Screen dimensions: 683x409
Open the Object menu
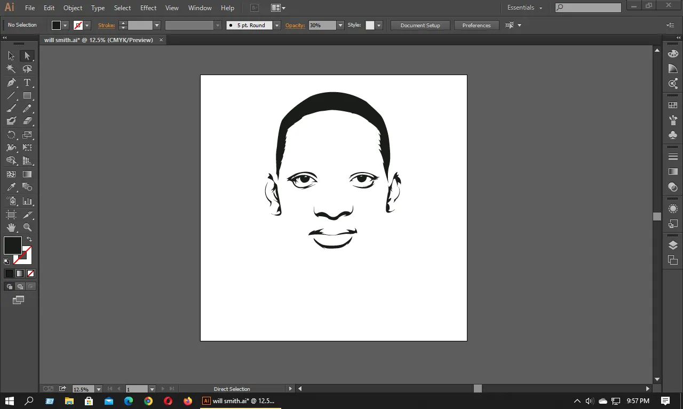[x=73, y=8]
